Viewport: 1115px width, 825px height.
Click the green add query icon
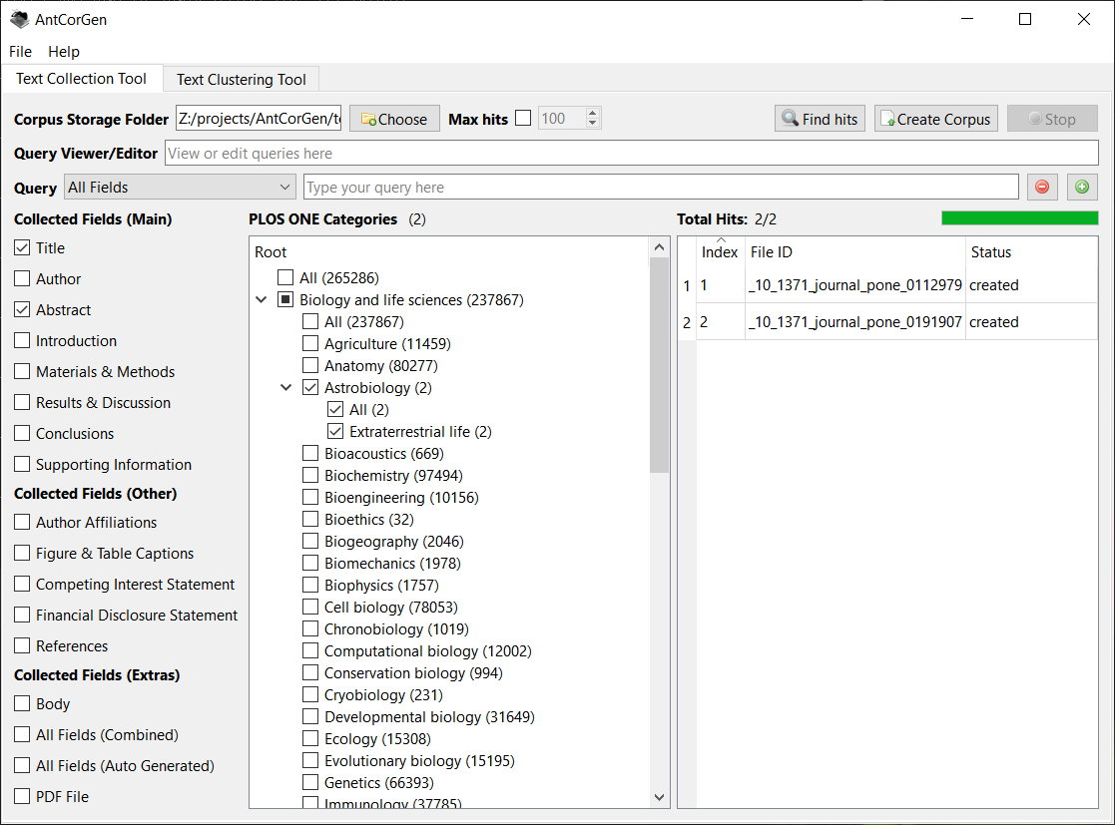(1082, 187)
